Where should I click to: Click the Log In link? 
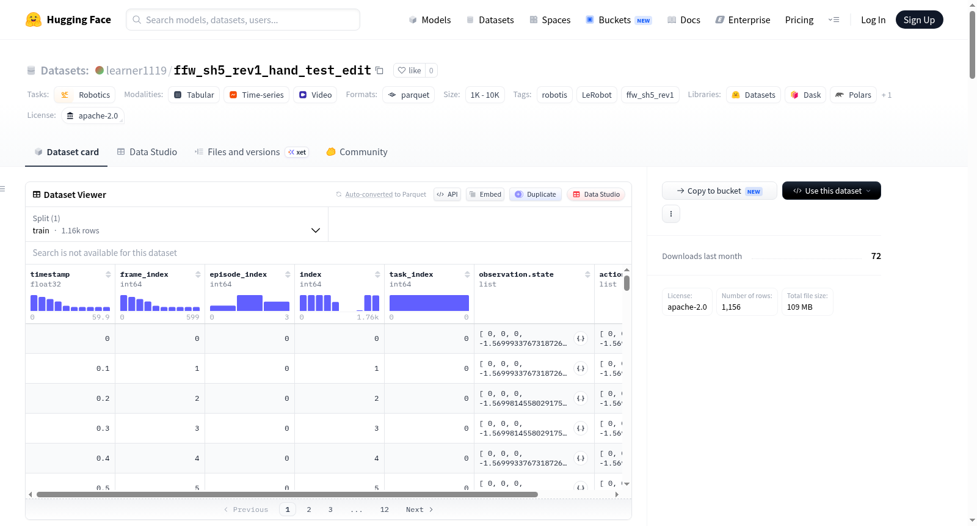(873, 20)
